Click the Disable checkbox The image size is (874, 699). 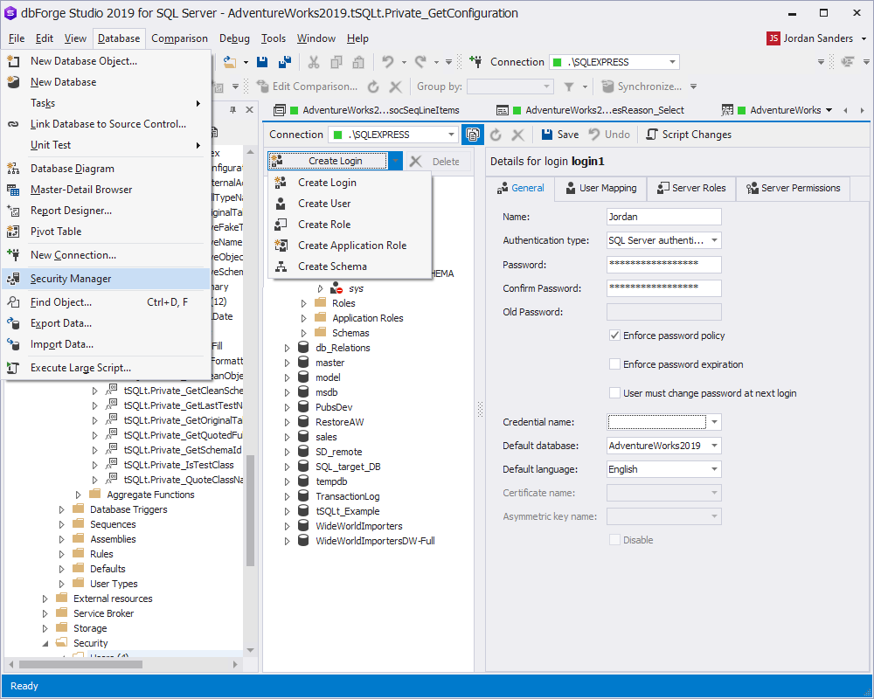pos(614,540)
